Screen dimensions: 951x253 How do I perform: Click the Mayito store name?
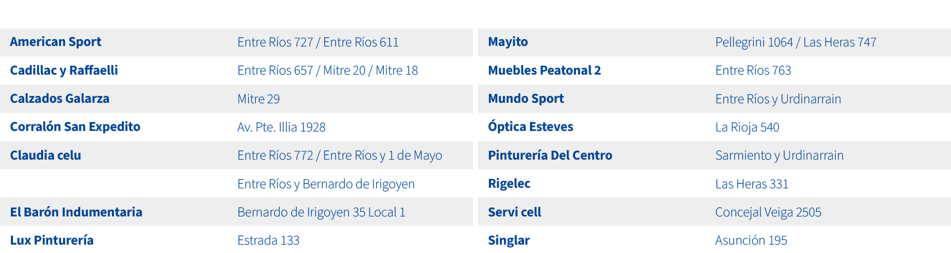coord(508,42)
